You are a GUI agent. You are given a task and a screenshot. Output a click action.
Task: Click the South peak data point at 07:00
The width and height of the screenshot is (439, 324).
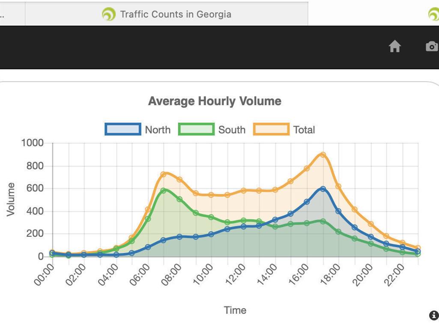[163, 191]
